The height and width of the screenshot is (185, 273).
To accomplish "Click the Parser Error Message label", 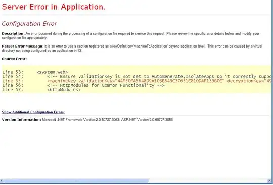I will [x=23, y=47].
